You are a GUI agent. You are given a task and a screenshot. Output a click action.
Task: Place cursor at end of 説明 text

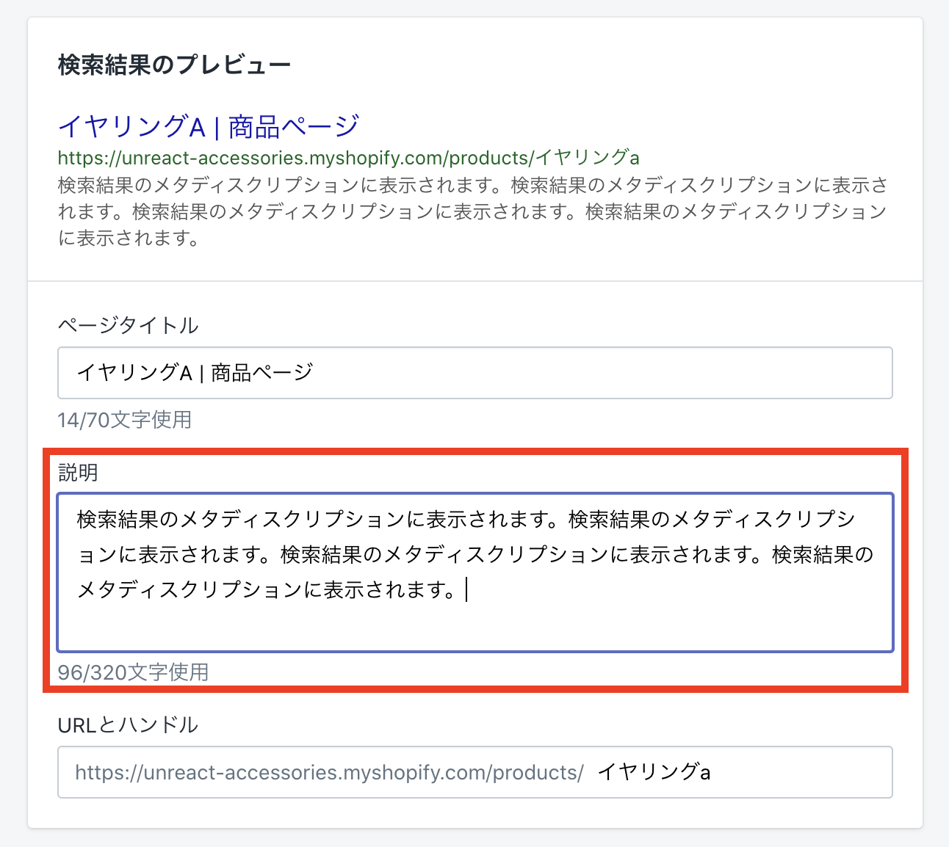[x=466, y=590]
